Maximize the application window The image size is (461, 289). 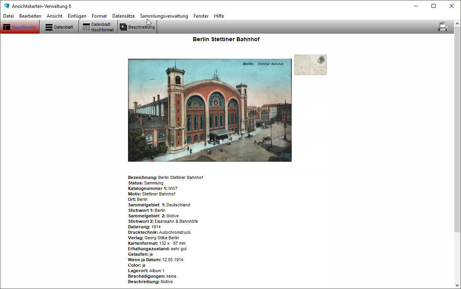[x=434, y=6]
